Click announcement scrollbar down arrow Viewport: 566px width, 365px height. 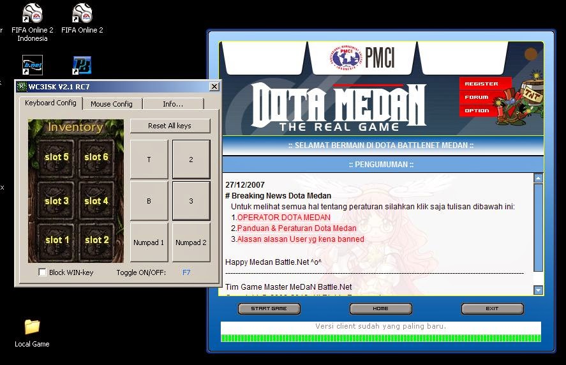538,290
